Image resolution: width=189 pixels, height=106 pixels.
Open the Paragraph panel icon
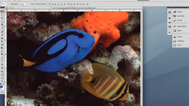click(170, 33)
